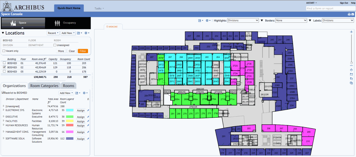
Task: Switch to the Organizations tab
Action: tap(14, 86)
